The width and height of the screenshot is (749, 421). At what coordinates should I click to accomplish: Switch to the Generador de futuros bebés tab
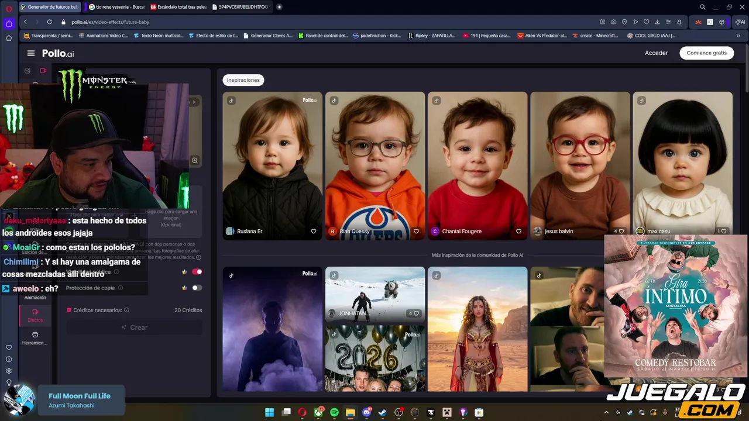coord(49,7)
